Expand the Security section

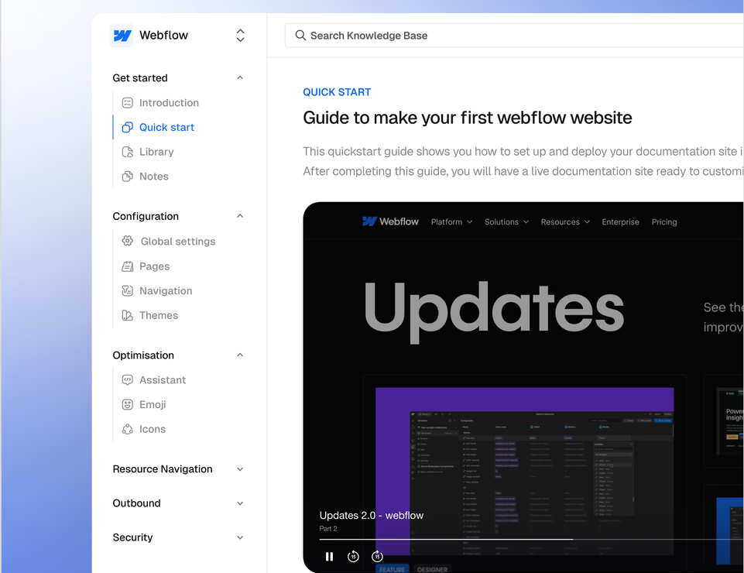coord(240,537)
